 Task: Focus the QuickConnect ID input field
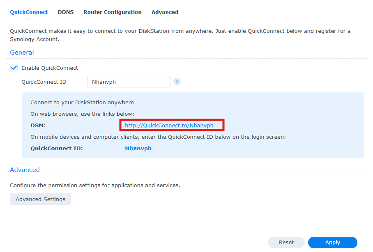129,82
